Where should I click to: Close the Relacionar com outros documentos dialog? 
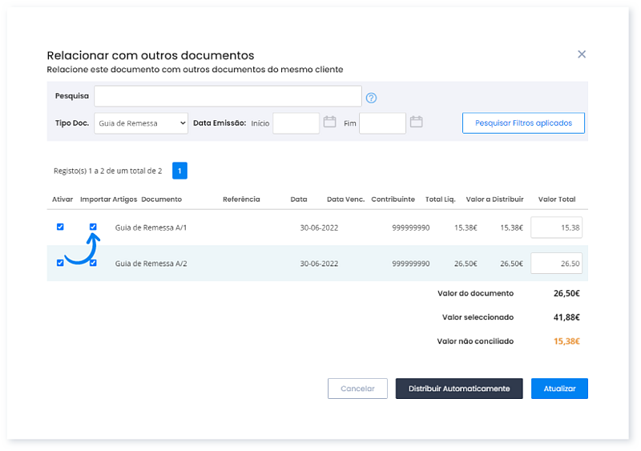[582, 54]
